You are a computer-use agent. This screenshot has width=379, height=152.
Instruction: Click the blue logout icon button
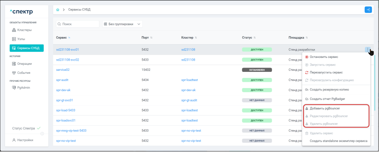pos(368,10)
